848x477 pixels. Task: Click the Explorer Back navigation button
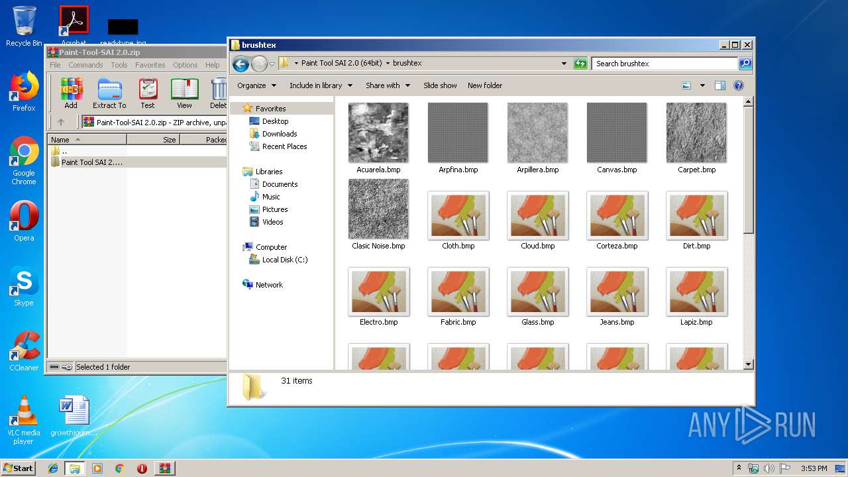[x=240, y=64]
